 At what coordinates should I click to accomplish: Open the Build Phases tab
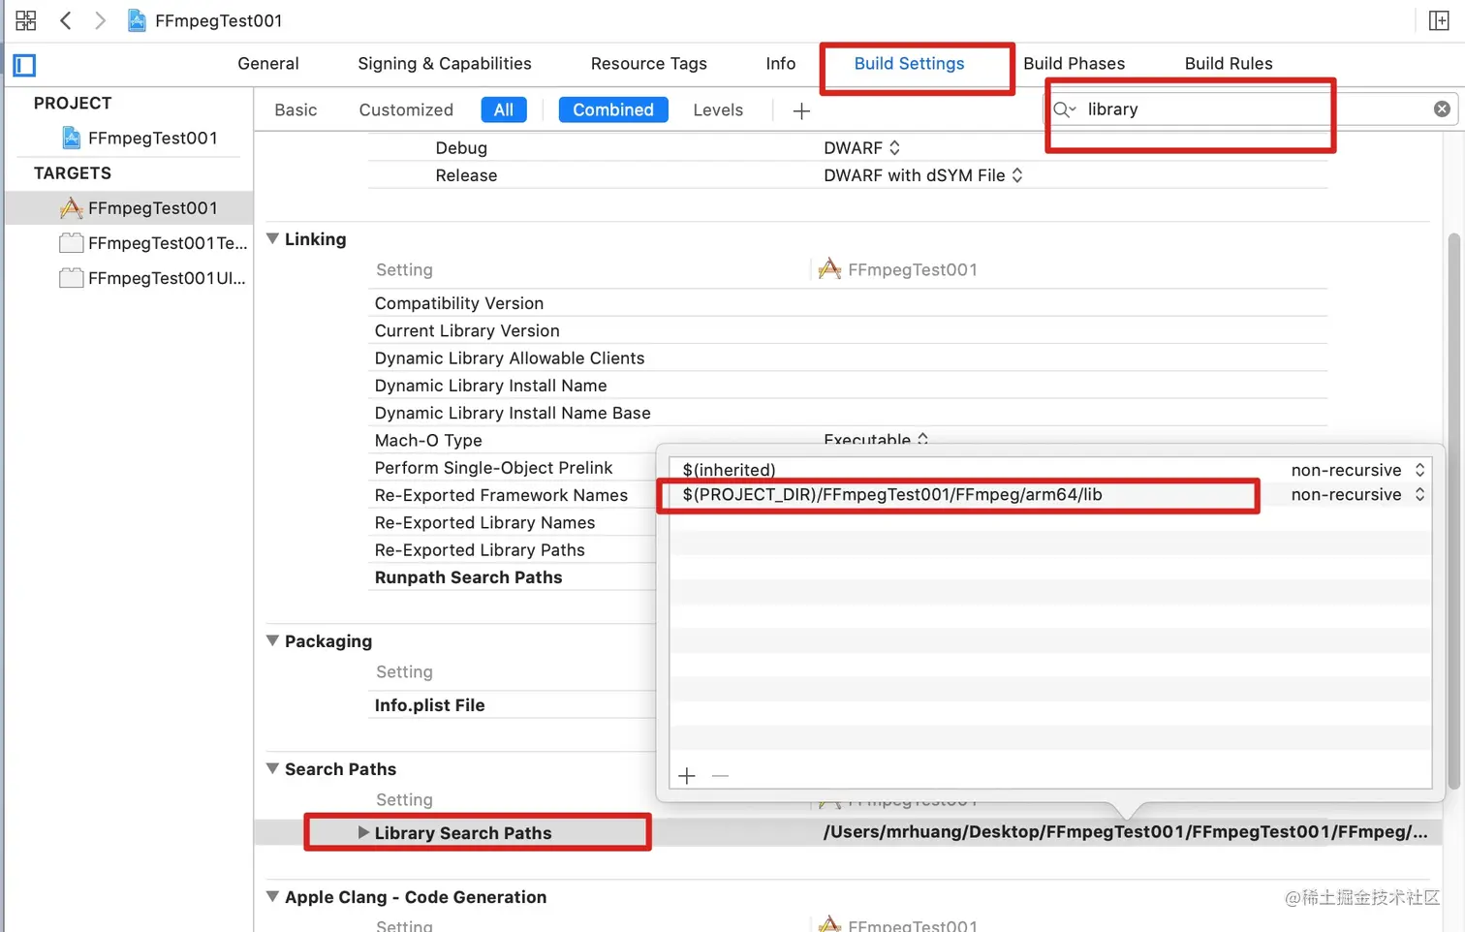[x=1075, y=63]
